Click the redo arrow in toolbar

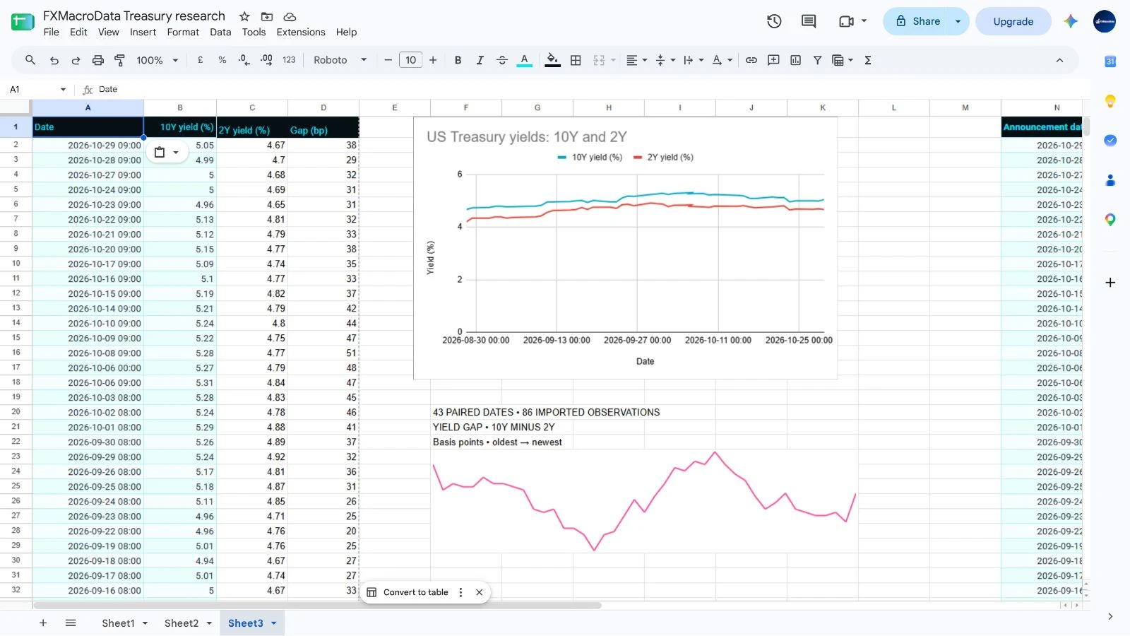pos(76,60)
